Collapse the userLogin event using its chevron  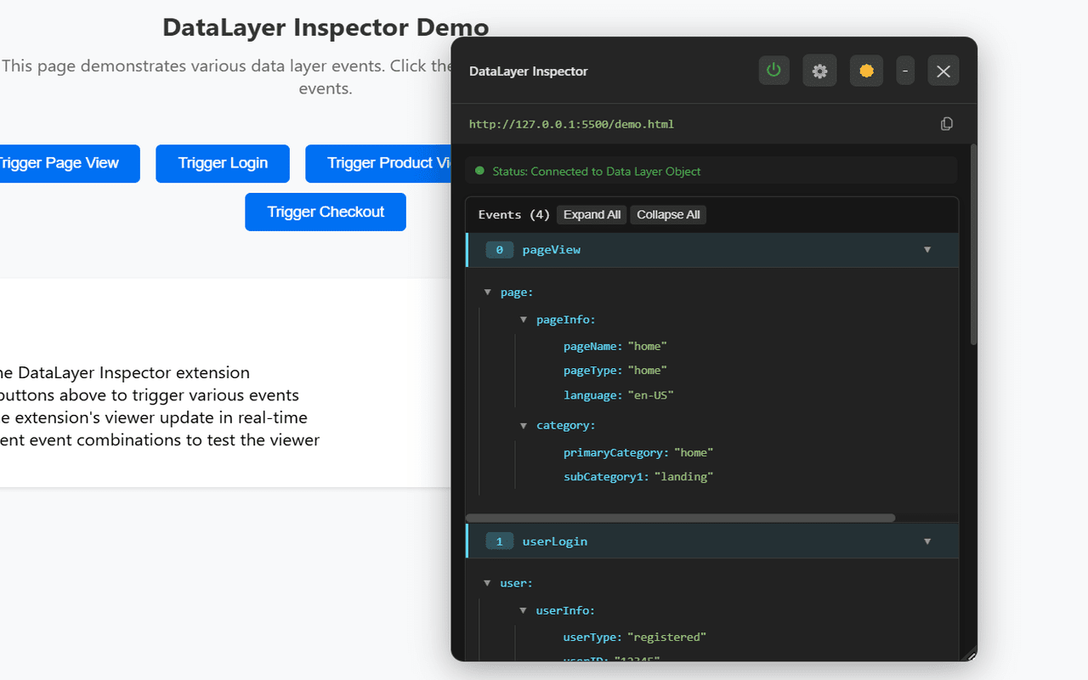927,541
